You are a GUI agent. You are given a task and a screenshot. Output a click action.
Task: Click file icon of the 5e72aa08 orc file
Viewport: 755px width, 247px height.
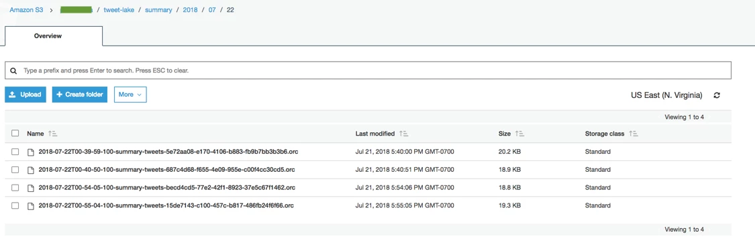[30, 152]
